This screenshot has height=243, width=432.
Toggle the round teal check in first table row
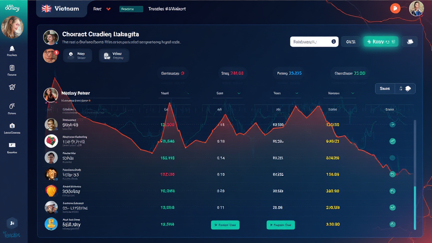392,124
